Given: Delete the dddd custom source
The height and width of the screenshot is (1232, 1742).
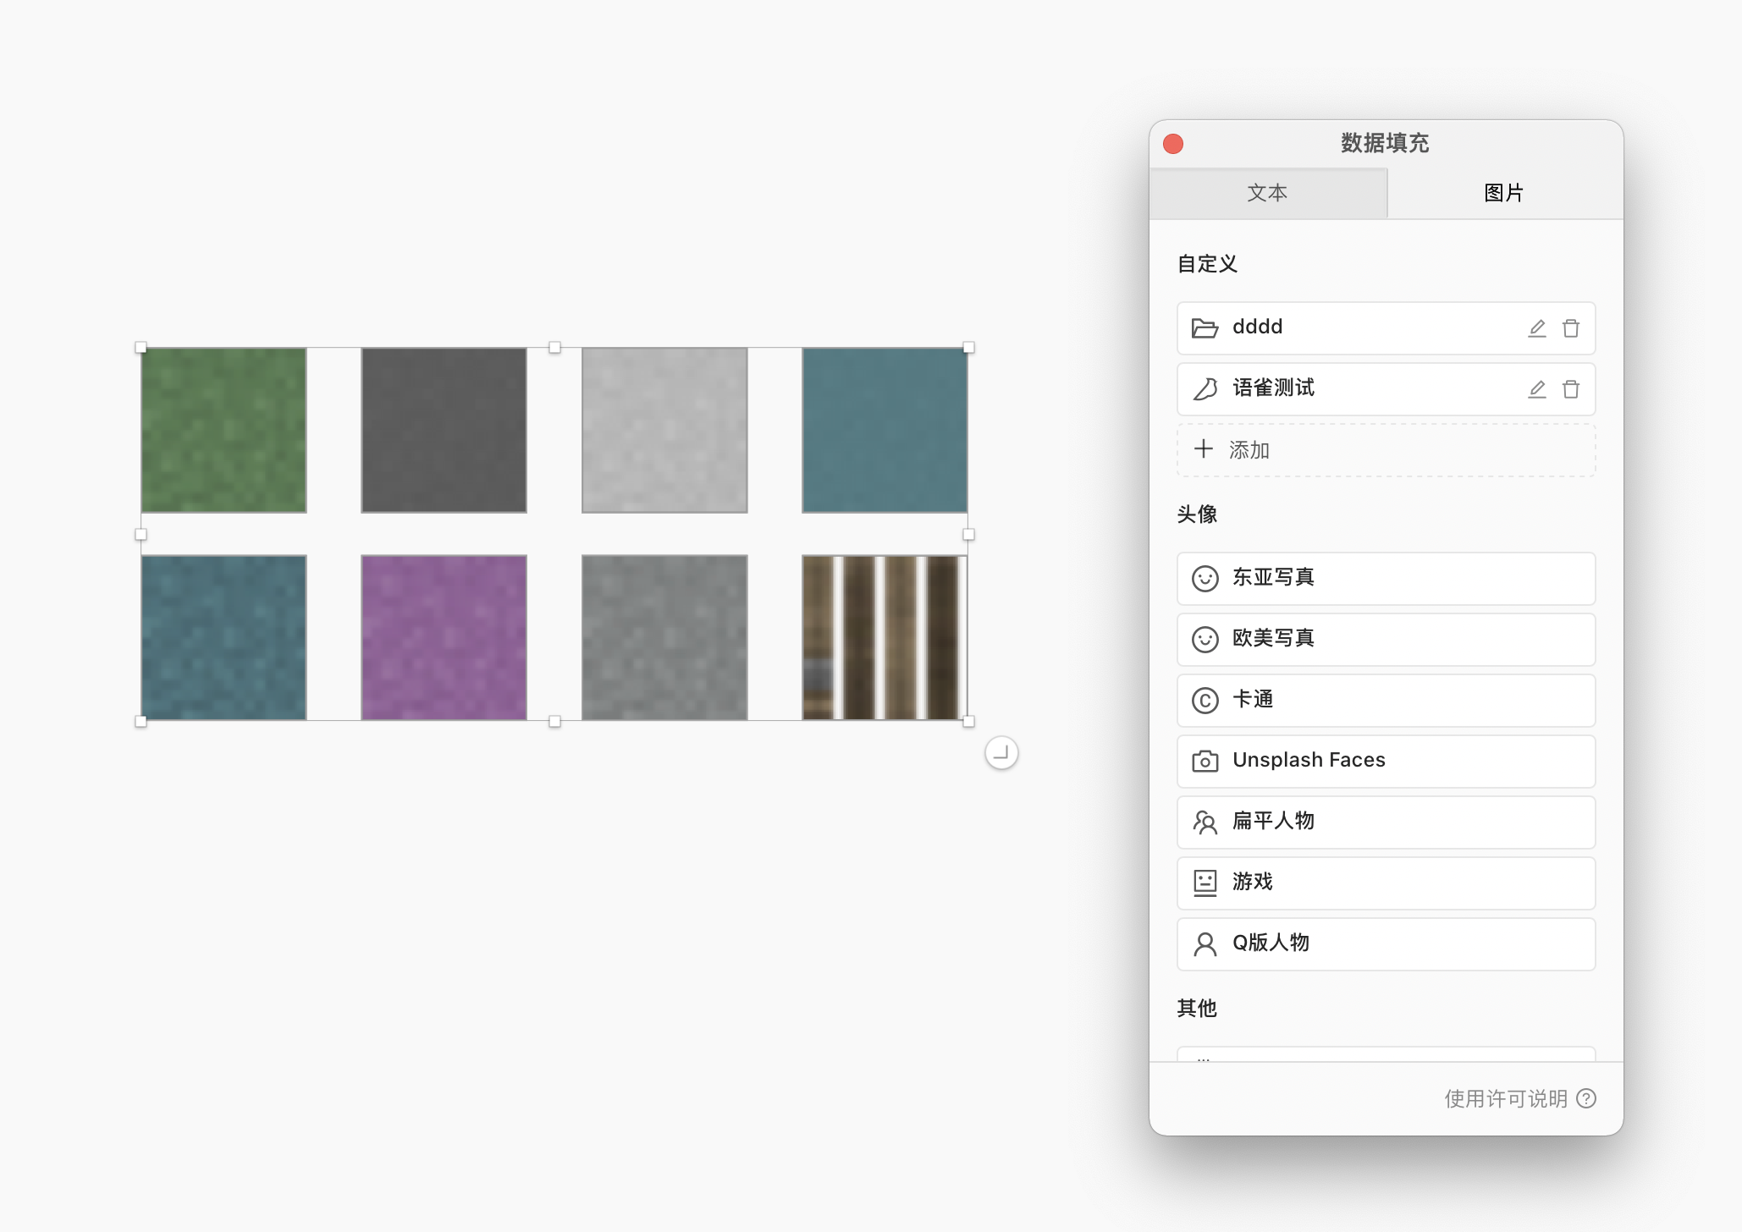Looking at the screenshot, I should pyautogui.click(x=1570, y=328).
